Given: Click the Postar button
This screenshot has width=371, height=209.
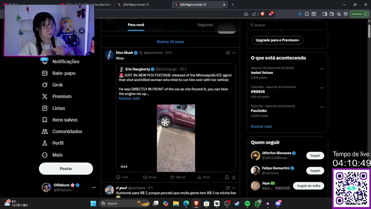Looking at the screenshot, I should coord(66,169).
